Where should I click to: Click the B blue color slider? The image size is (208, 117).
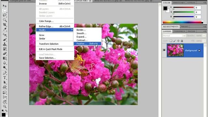[183, 17]
